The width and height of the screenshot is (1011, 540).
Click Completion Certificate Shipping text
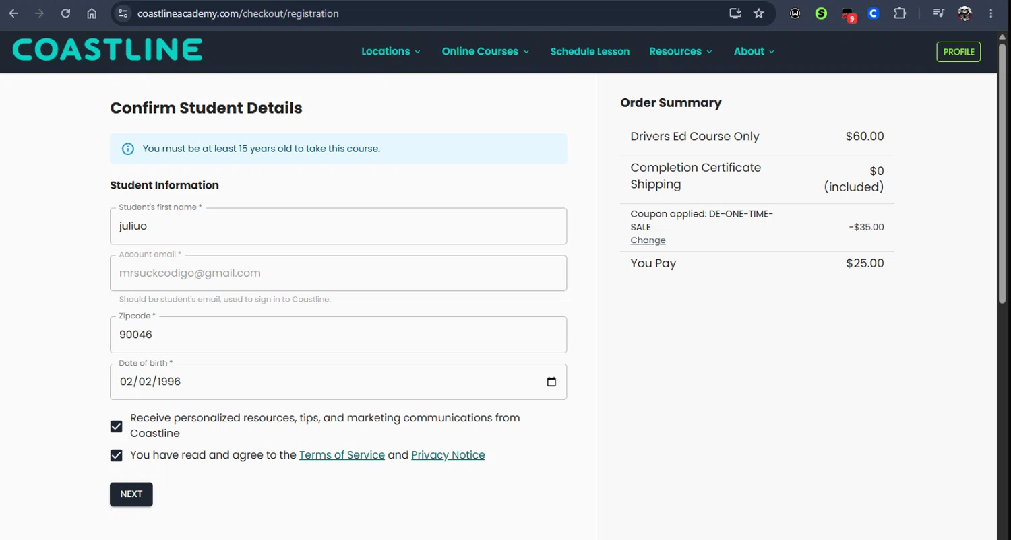coord(696,176)
